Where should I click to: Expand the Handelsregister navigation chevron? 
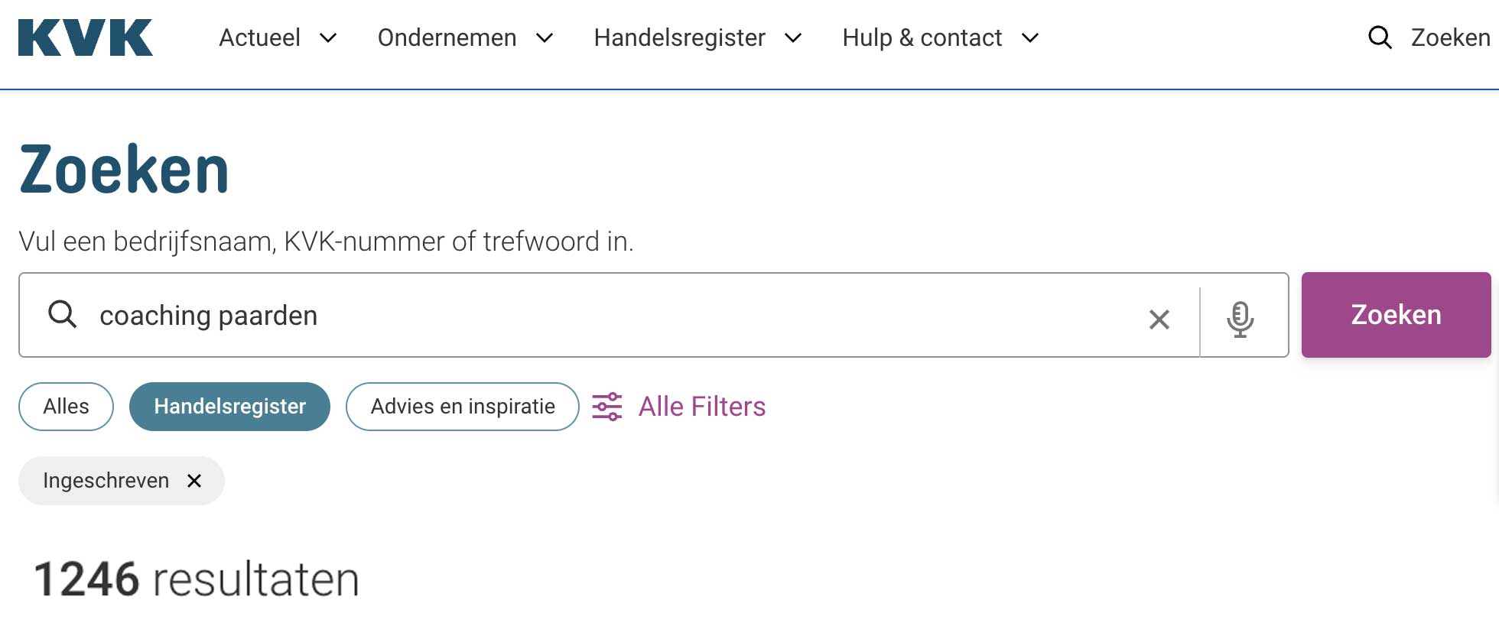click(x=793, y=38)
